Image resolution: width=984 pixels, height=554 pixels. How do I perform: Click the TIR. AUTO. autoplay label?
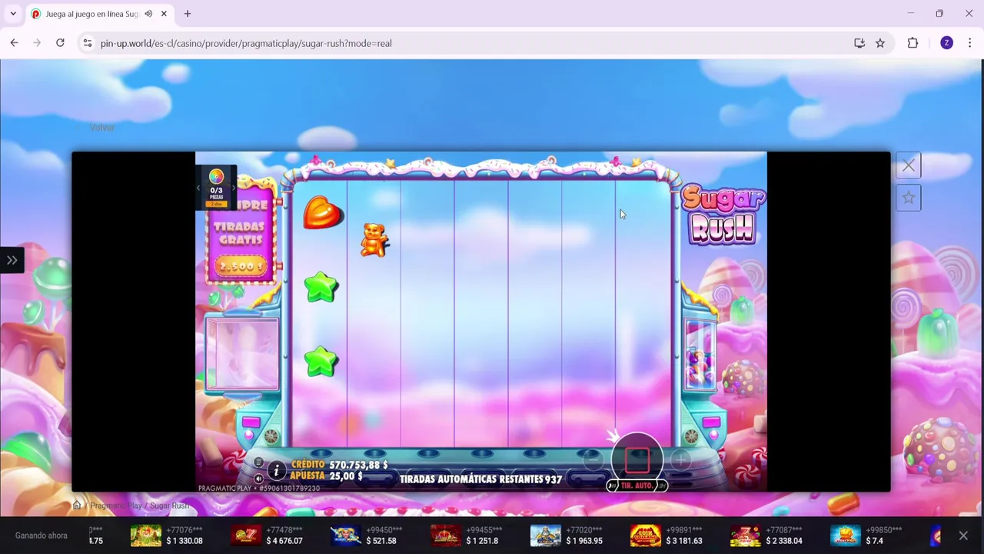[x=637, y=486]
